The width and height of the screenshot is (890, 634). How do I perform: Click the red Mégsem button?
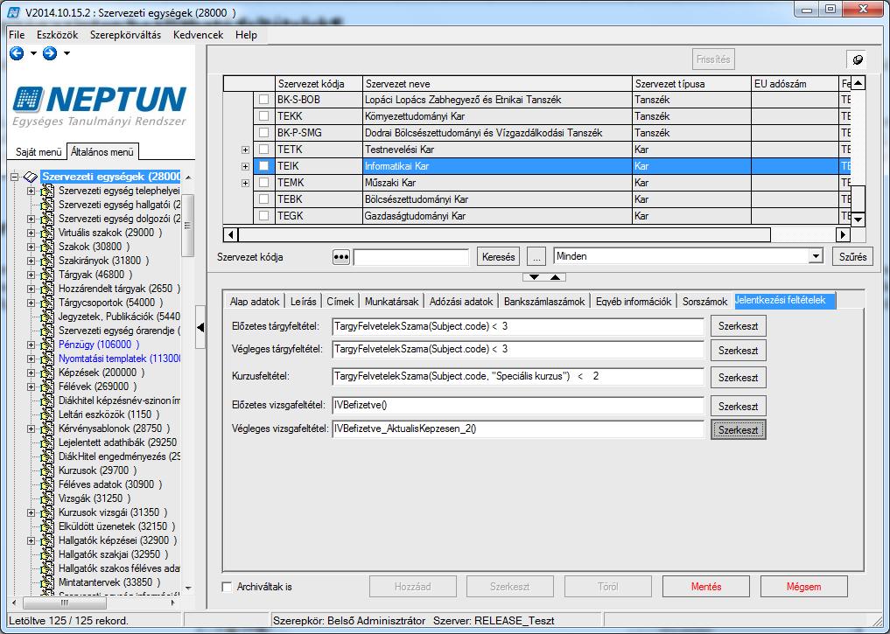point(803,587)
